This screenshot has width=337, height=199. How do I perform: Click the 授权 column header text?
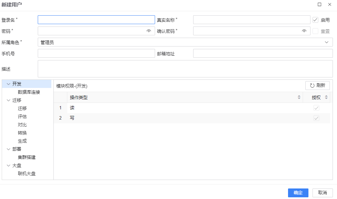316,97
